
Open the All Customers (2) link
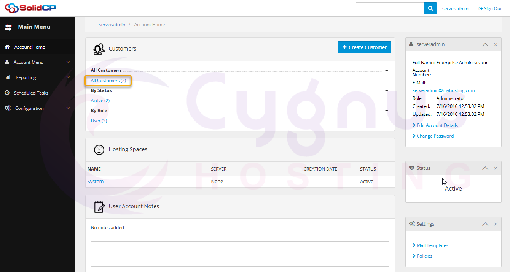(108, 81)
